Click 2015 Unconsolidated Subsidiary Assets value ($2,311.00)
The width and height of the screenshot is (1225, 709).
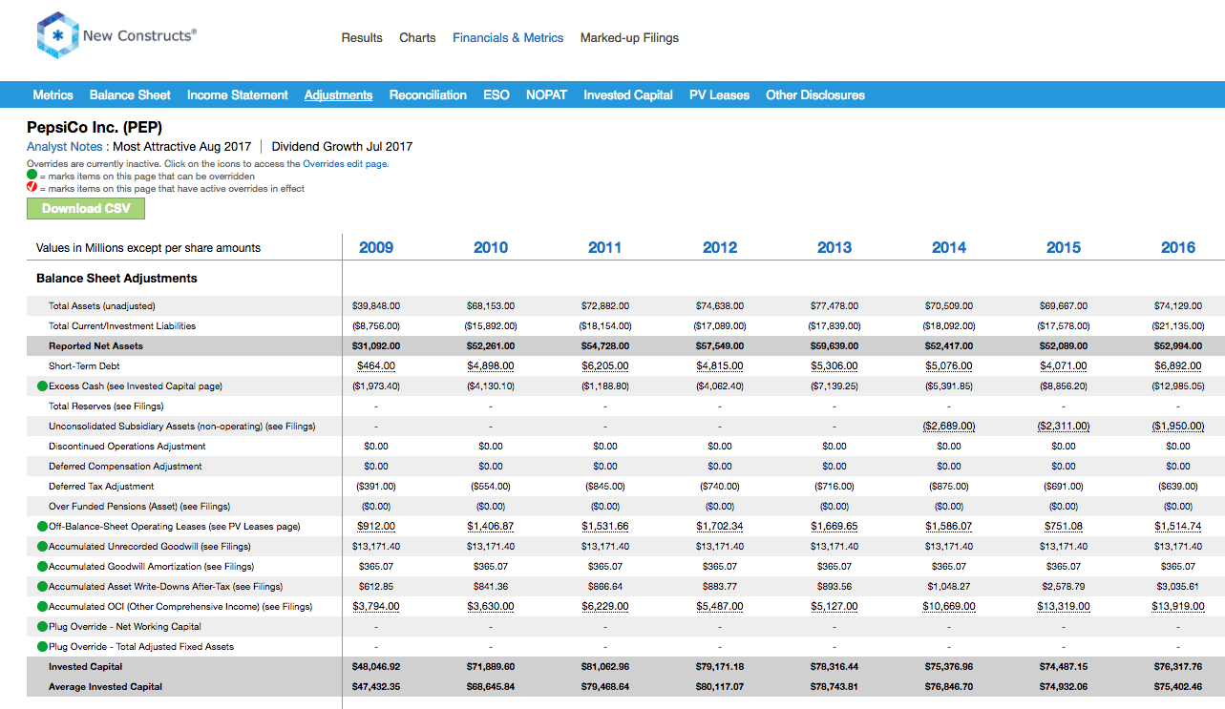click(1064, 427)
